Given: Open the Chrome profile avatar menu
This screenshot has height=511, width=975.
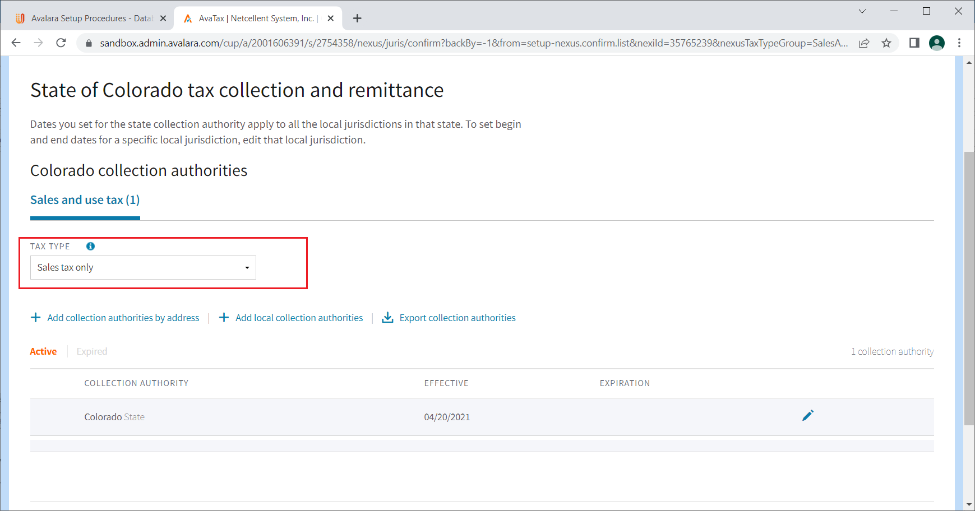Looking at the screenshot, I should 937,43.
